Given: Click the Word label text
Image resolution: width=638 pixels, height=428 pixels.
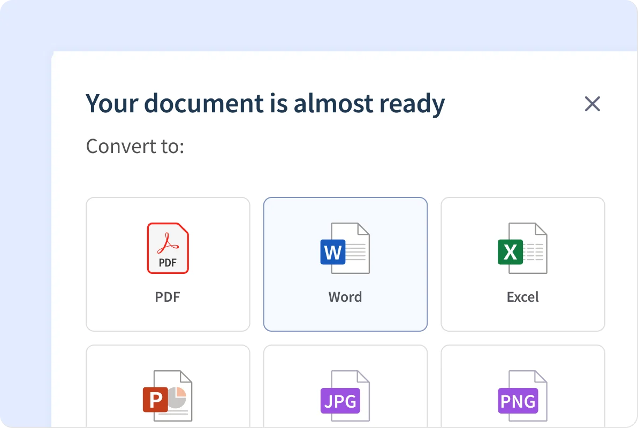Looking at the screenshot, I should point(345,296).
